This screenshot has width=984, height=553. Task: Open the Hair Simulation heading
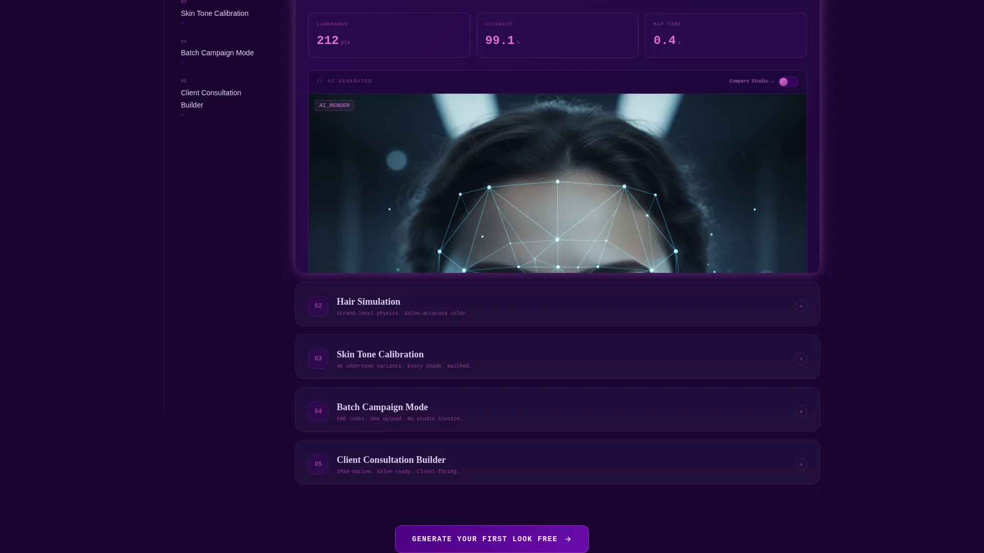[368, 302]
